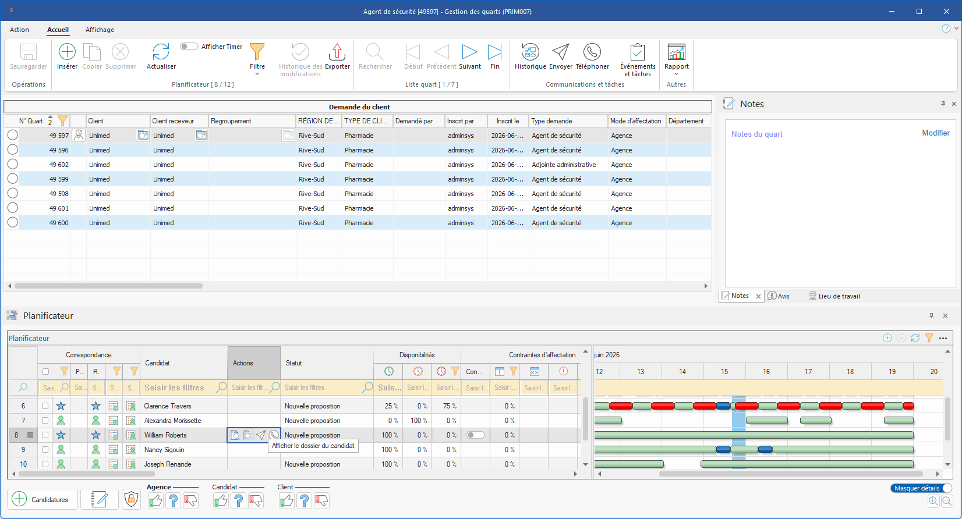Click the green plus icon in Planificateur toolbar
The height and width of the screenshot is (519, 962).
(887, 338)
